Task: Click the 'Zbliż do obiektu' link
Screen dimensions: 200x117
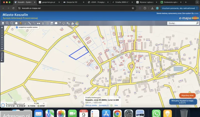Action: (91, 106)
